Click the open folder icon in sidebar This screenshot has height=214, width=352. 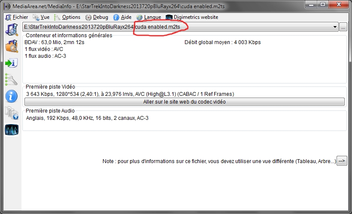click(x=12, y=46)
